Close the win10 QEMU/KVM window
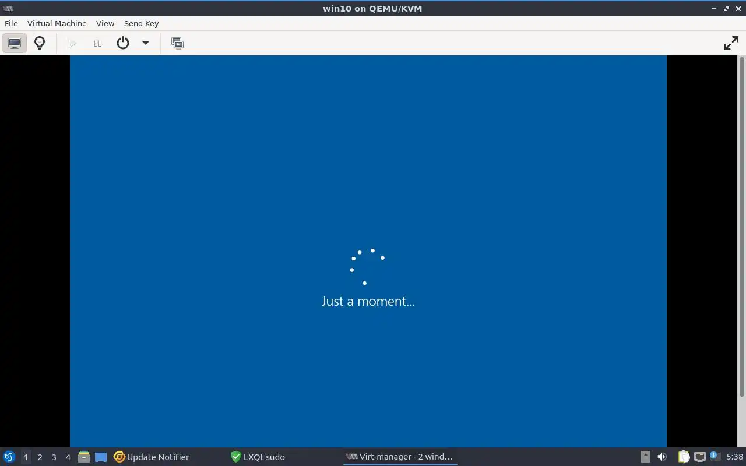746x466 pixels. (x=738, y=9)
